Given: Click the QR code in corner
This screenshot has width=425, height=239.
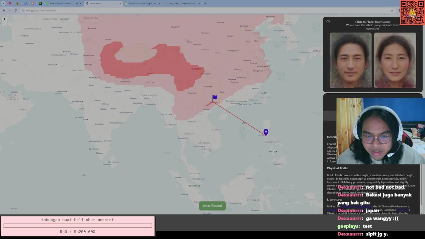Looking at the screenshot, I should [412, 13].
